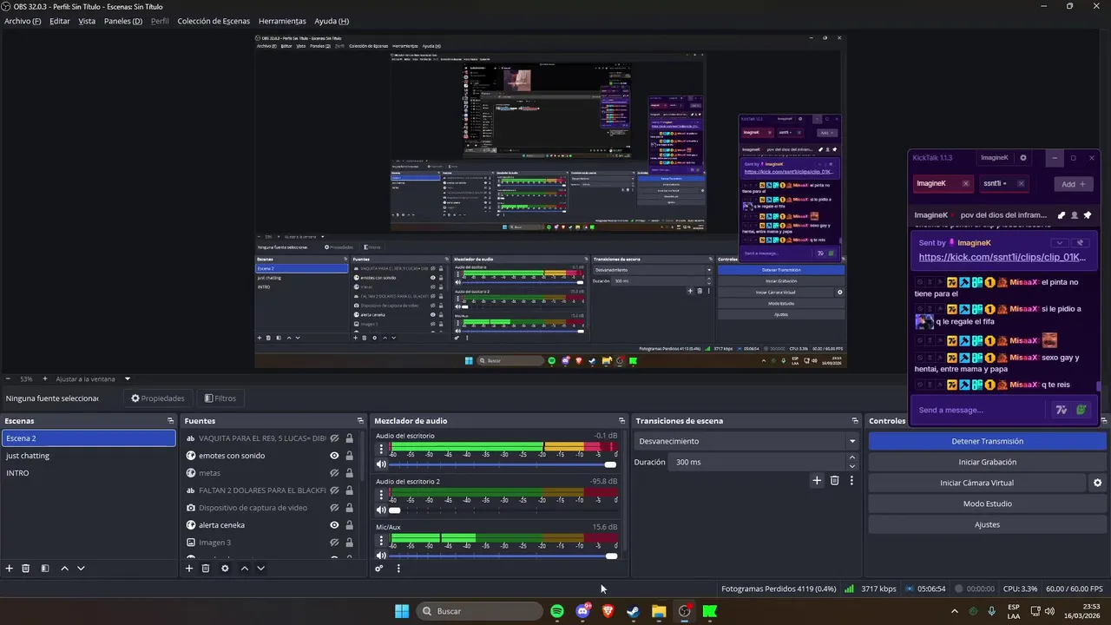This screenshot has width=1111, height=625.
Task: Move source up in Fuentes list
Action: coord(244,569)
